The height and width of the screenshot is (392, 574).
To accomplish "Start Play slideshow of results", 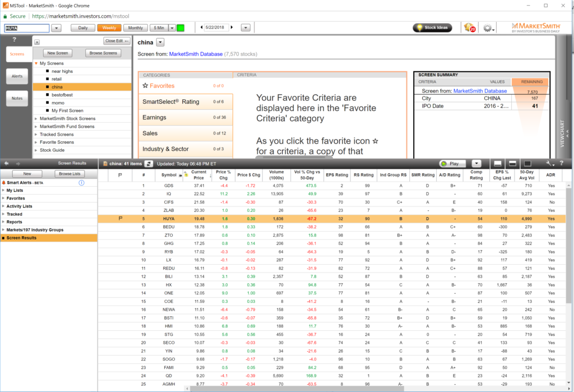I will click(452, 163).
